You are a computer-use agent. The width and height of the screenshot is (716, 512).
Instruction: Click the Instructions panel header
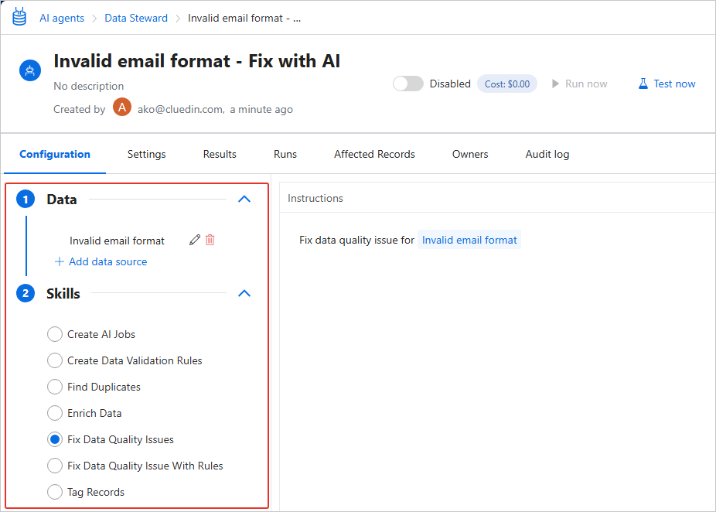coord(315,198)
